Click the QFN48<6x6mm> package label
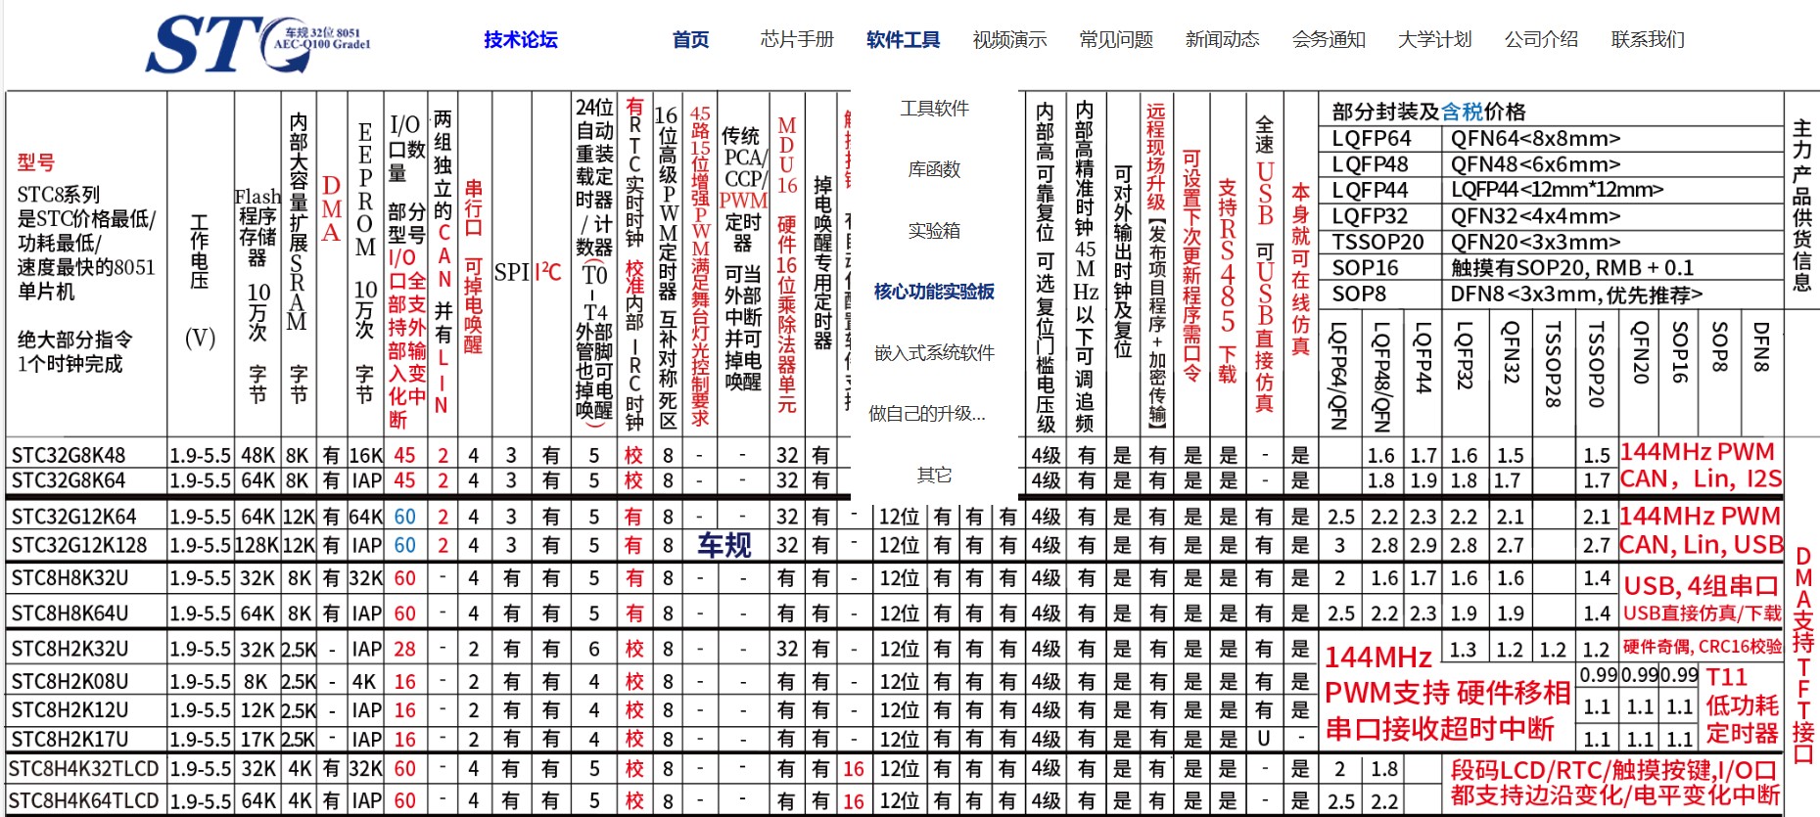This screenshot has width=1820, height=817. (1536, 164)
